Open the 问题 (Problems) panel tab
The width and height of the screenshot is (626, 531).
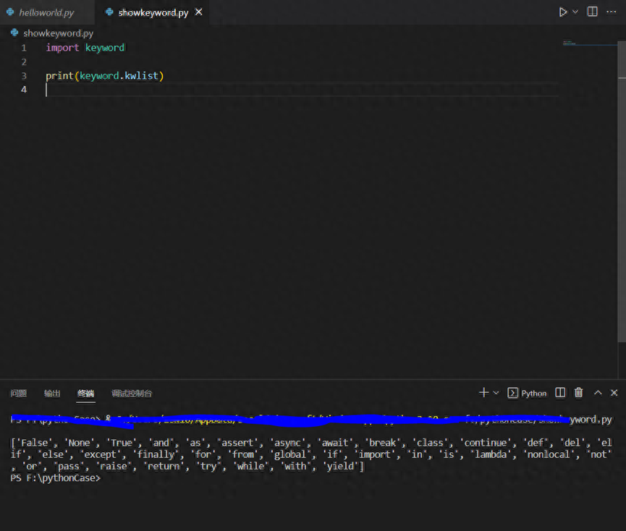(x=18, y=394)
